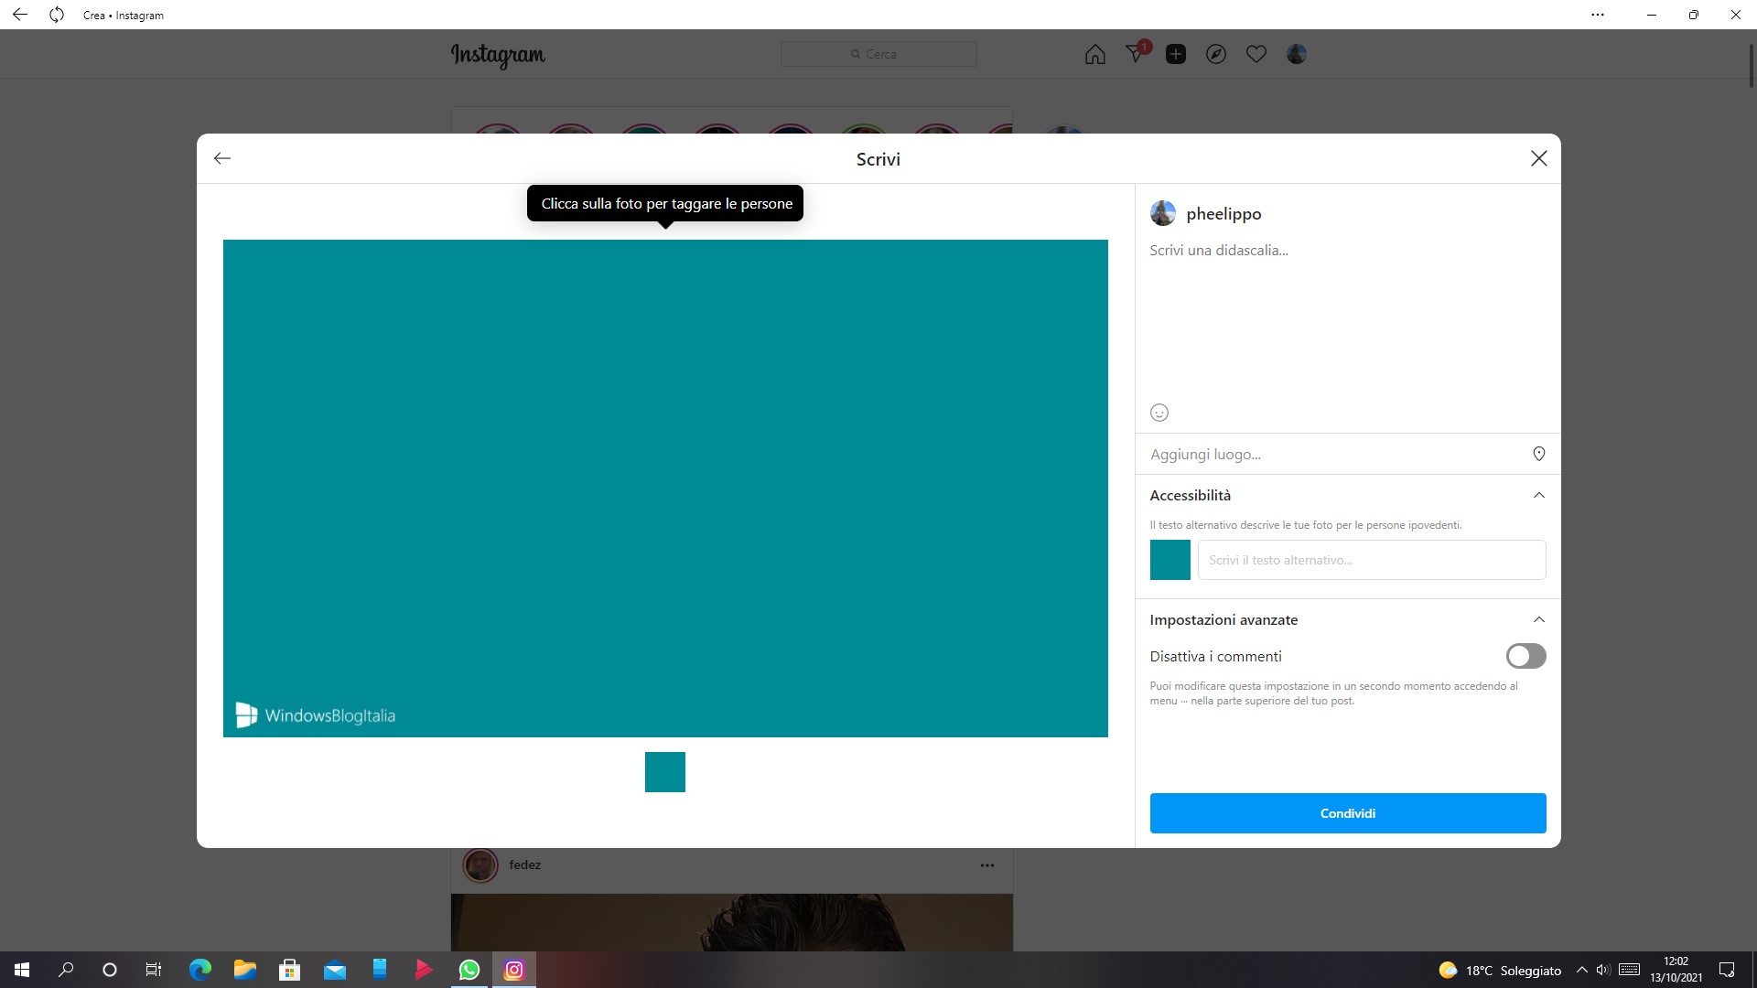
Task: Toggle the Disattiva i commenti switch
Action: click(x=1525, y=656)
